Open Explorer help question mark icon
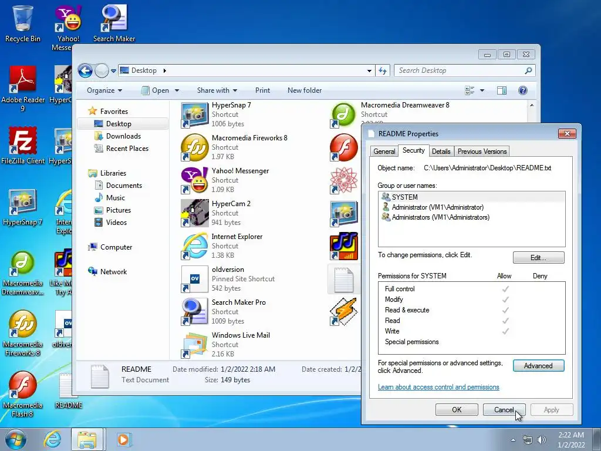Viewport: 601px width, 451px height. click(x=522, y=90)
